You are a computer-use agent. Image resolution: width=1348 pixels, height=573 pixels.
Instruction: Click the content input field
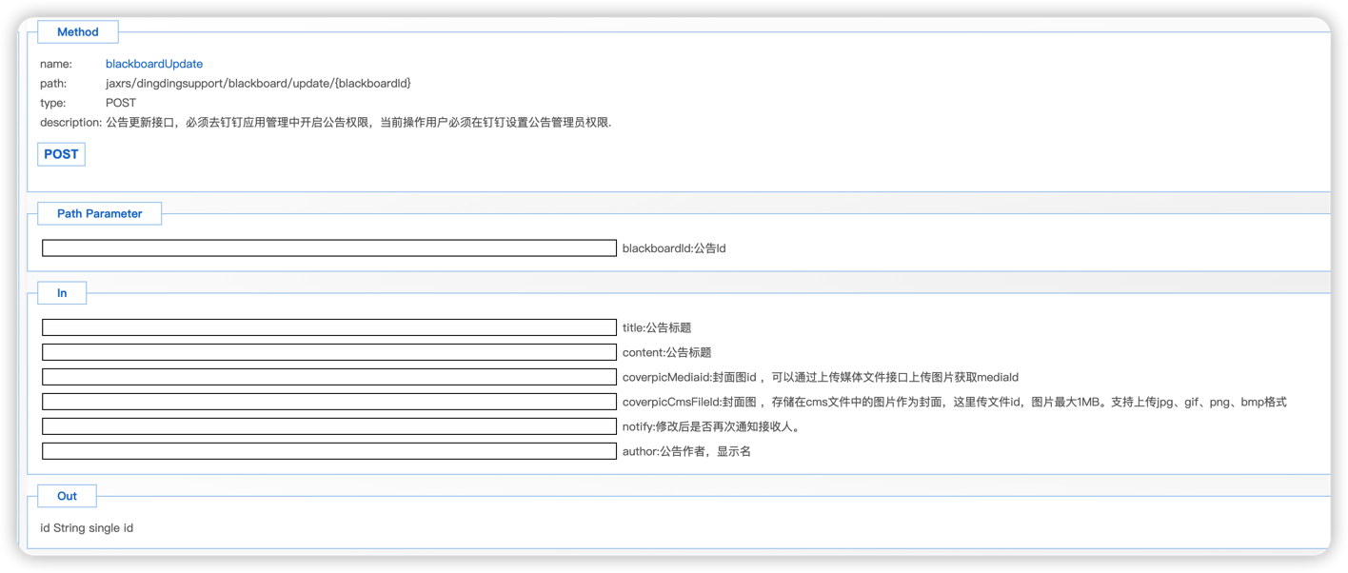point(329,352)
